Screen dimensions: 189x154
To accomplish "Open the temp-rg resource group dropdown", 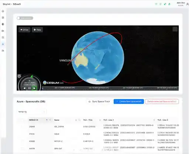I will (x=32, y=112).
